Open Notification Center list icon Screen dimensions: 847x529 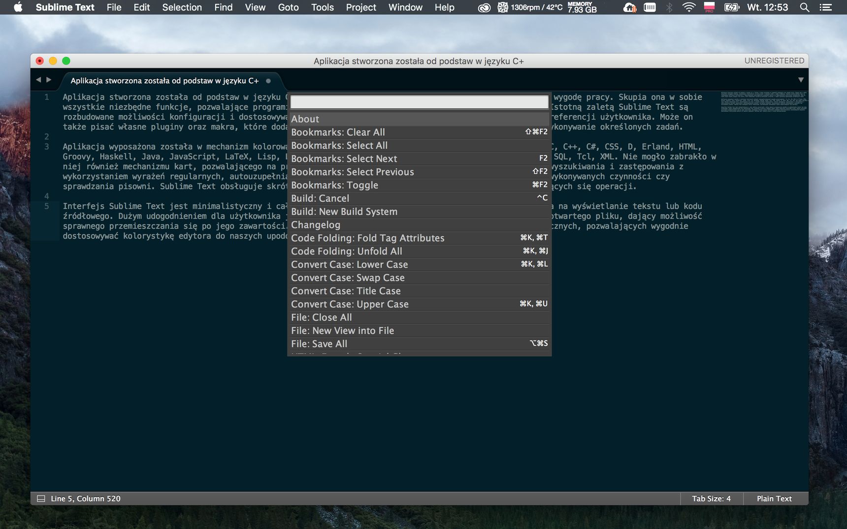tap(826, 7)
